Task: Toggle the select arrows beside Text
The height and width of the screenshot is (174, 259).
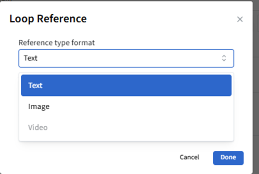Action: tap(224, 58)
